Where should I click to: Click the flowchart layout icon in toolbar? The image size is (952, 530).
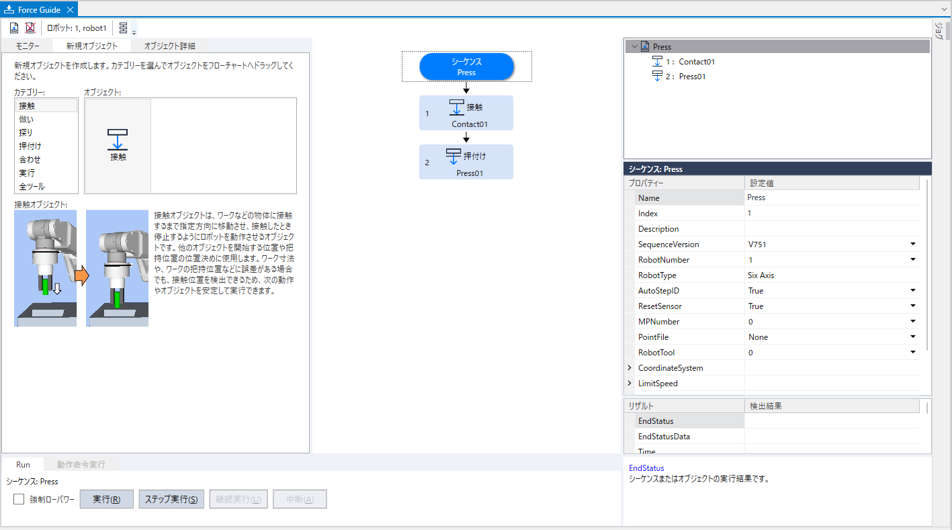[x=124, y=28]
